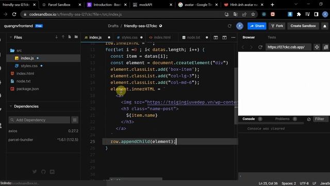Open the Chrome extensions puzzle icon
Screen dimensions: 330x186
pos(299,14)
